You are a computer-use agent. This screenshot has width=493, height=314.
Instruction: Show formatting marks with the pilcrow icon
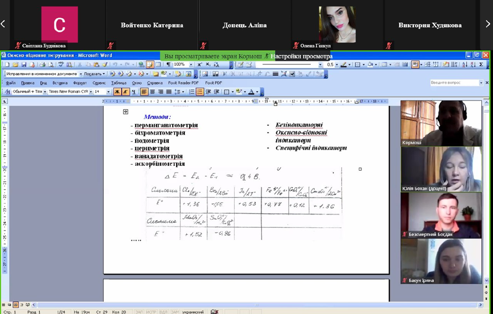coord(168,65)
